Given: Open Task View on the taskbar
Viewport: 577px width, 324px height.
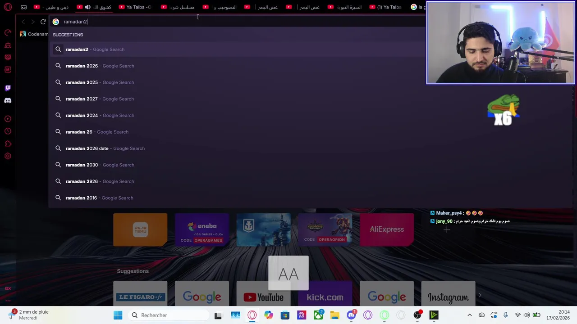Looking at the screenshot, I should coord(218,315).
